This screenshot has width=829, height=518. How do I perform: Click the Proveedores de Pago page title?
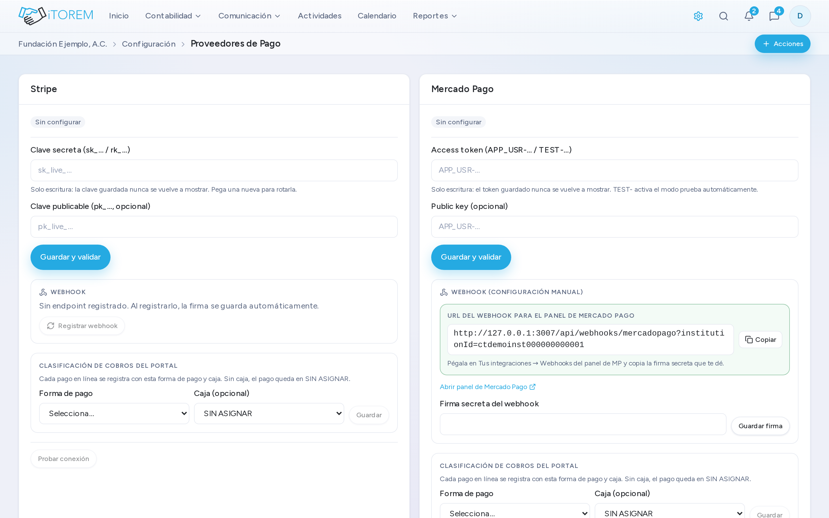tap(236, 44)
